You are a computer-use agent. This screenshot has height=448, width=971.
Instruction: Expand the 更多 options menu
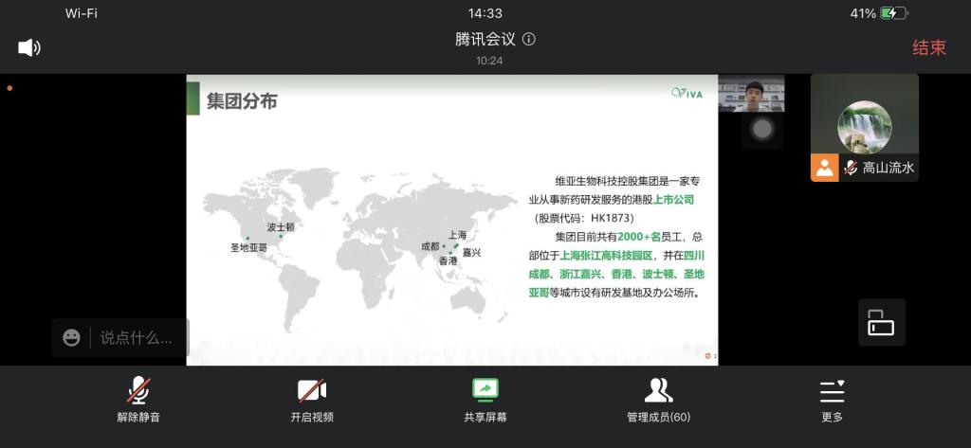point(832,399)
